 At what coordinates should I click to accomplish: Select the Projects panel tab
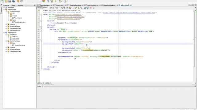click(x=6, y=5)
